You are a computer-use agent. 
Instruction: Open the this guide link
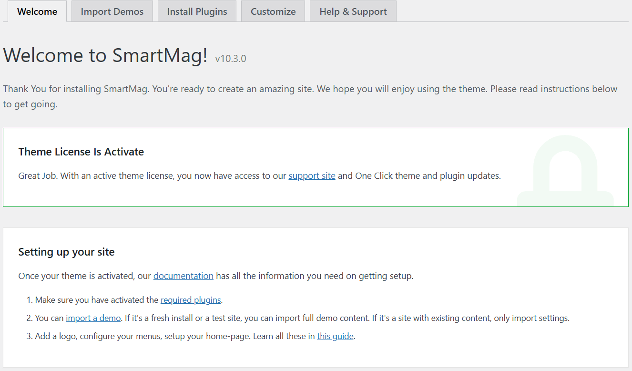tap(336, 336)
